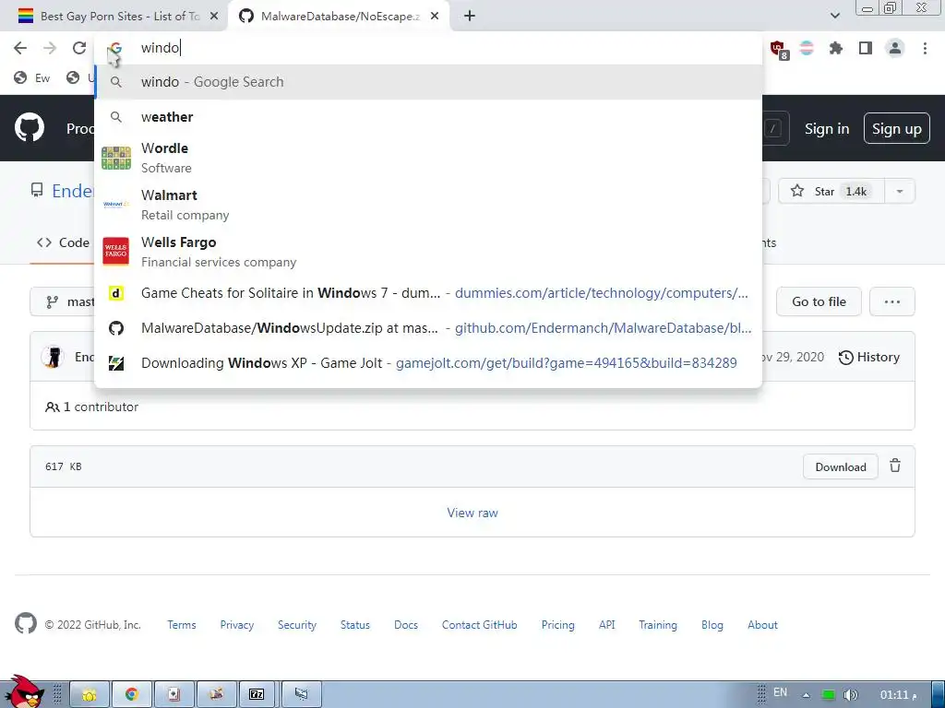945x708 pixels.
Task: Click the footer GitHub logo
Action: 25,624
